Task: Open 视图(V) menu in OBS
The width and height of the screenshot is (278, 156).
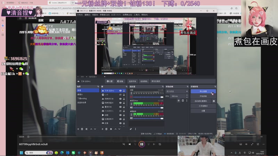Action: click(x=95, y=15)
